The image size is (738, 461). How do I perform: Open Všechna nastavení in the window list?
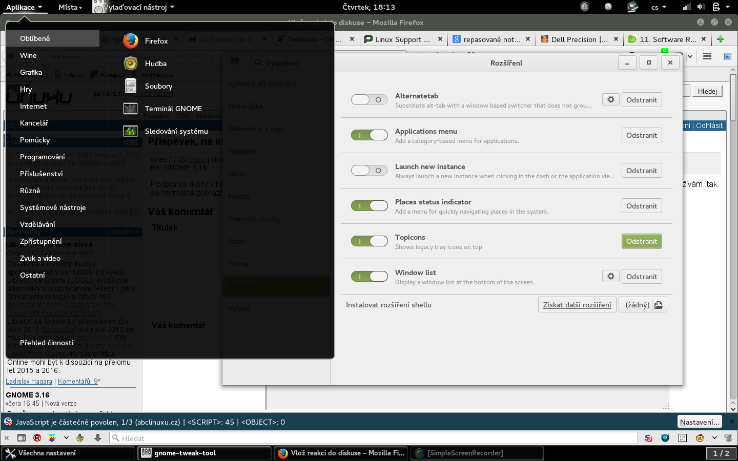click(68, 453)
